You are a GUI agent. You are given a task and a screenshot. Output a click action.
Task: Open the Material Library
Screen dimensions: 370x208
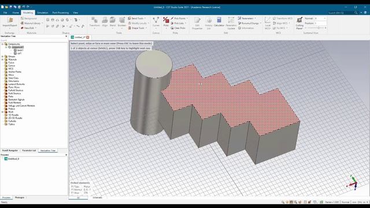pos(32,23)
